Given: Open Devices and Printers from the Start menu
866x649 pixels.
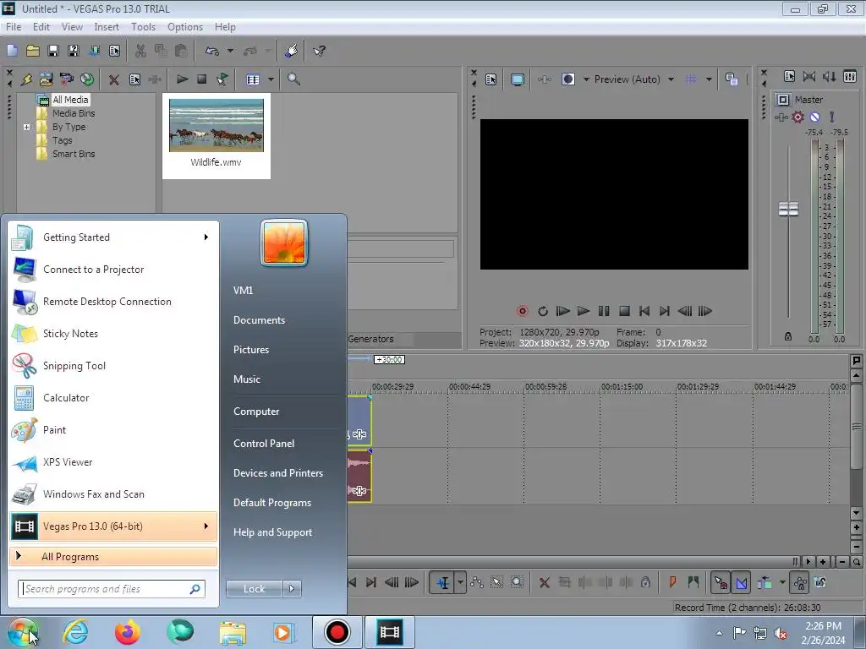Looking at the screenshot, I should 277,473.
